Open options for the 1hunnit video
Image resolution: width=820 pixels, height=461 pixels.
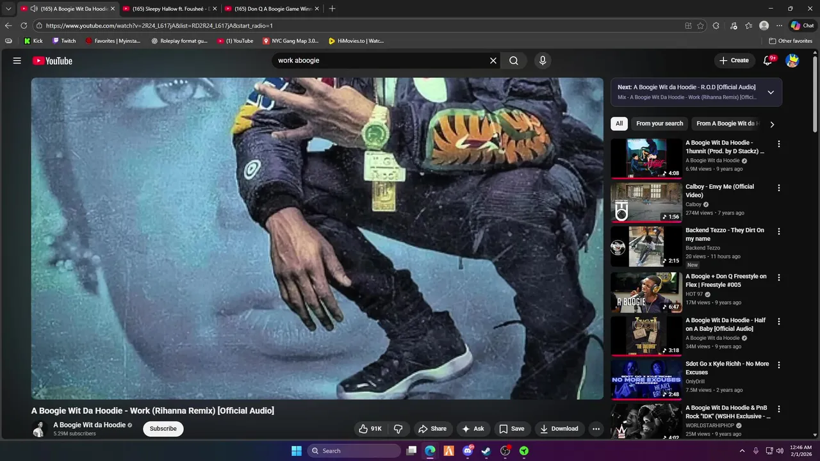pyautogui.click(x=779, y=144)
